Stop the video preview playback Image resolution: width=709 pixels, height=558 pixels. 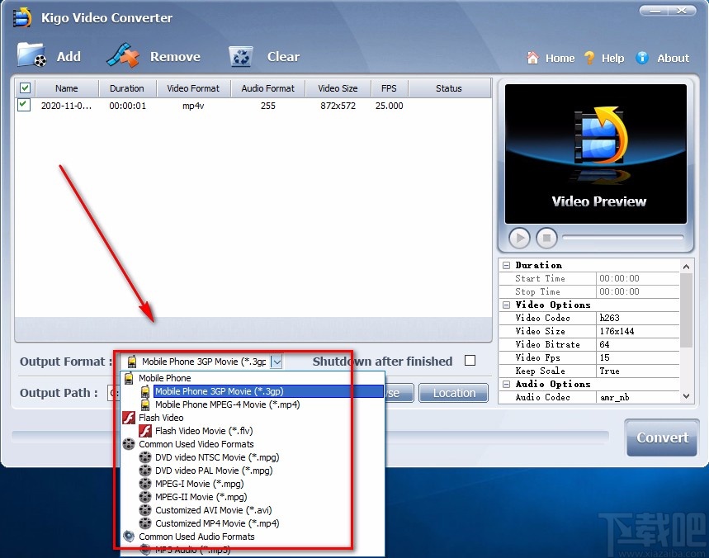point(546,238)
